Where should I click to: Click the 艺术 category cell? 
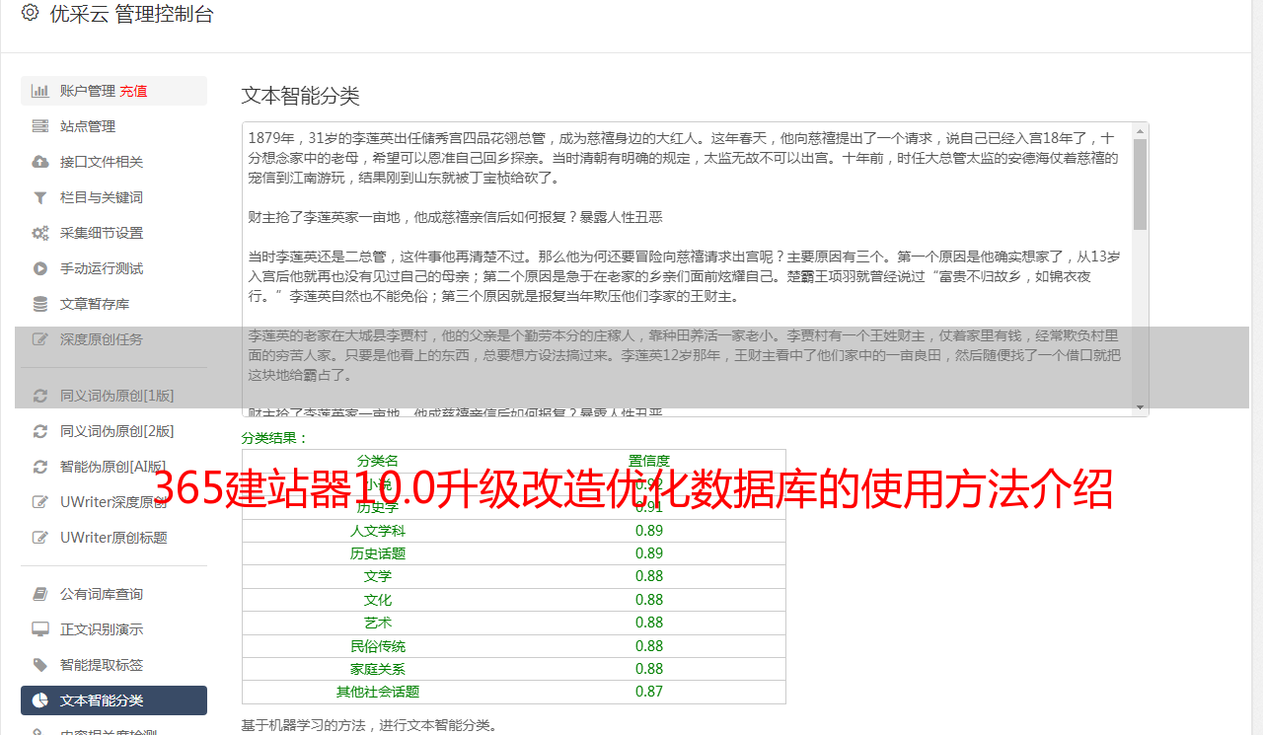point(378,623)
